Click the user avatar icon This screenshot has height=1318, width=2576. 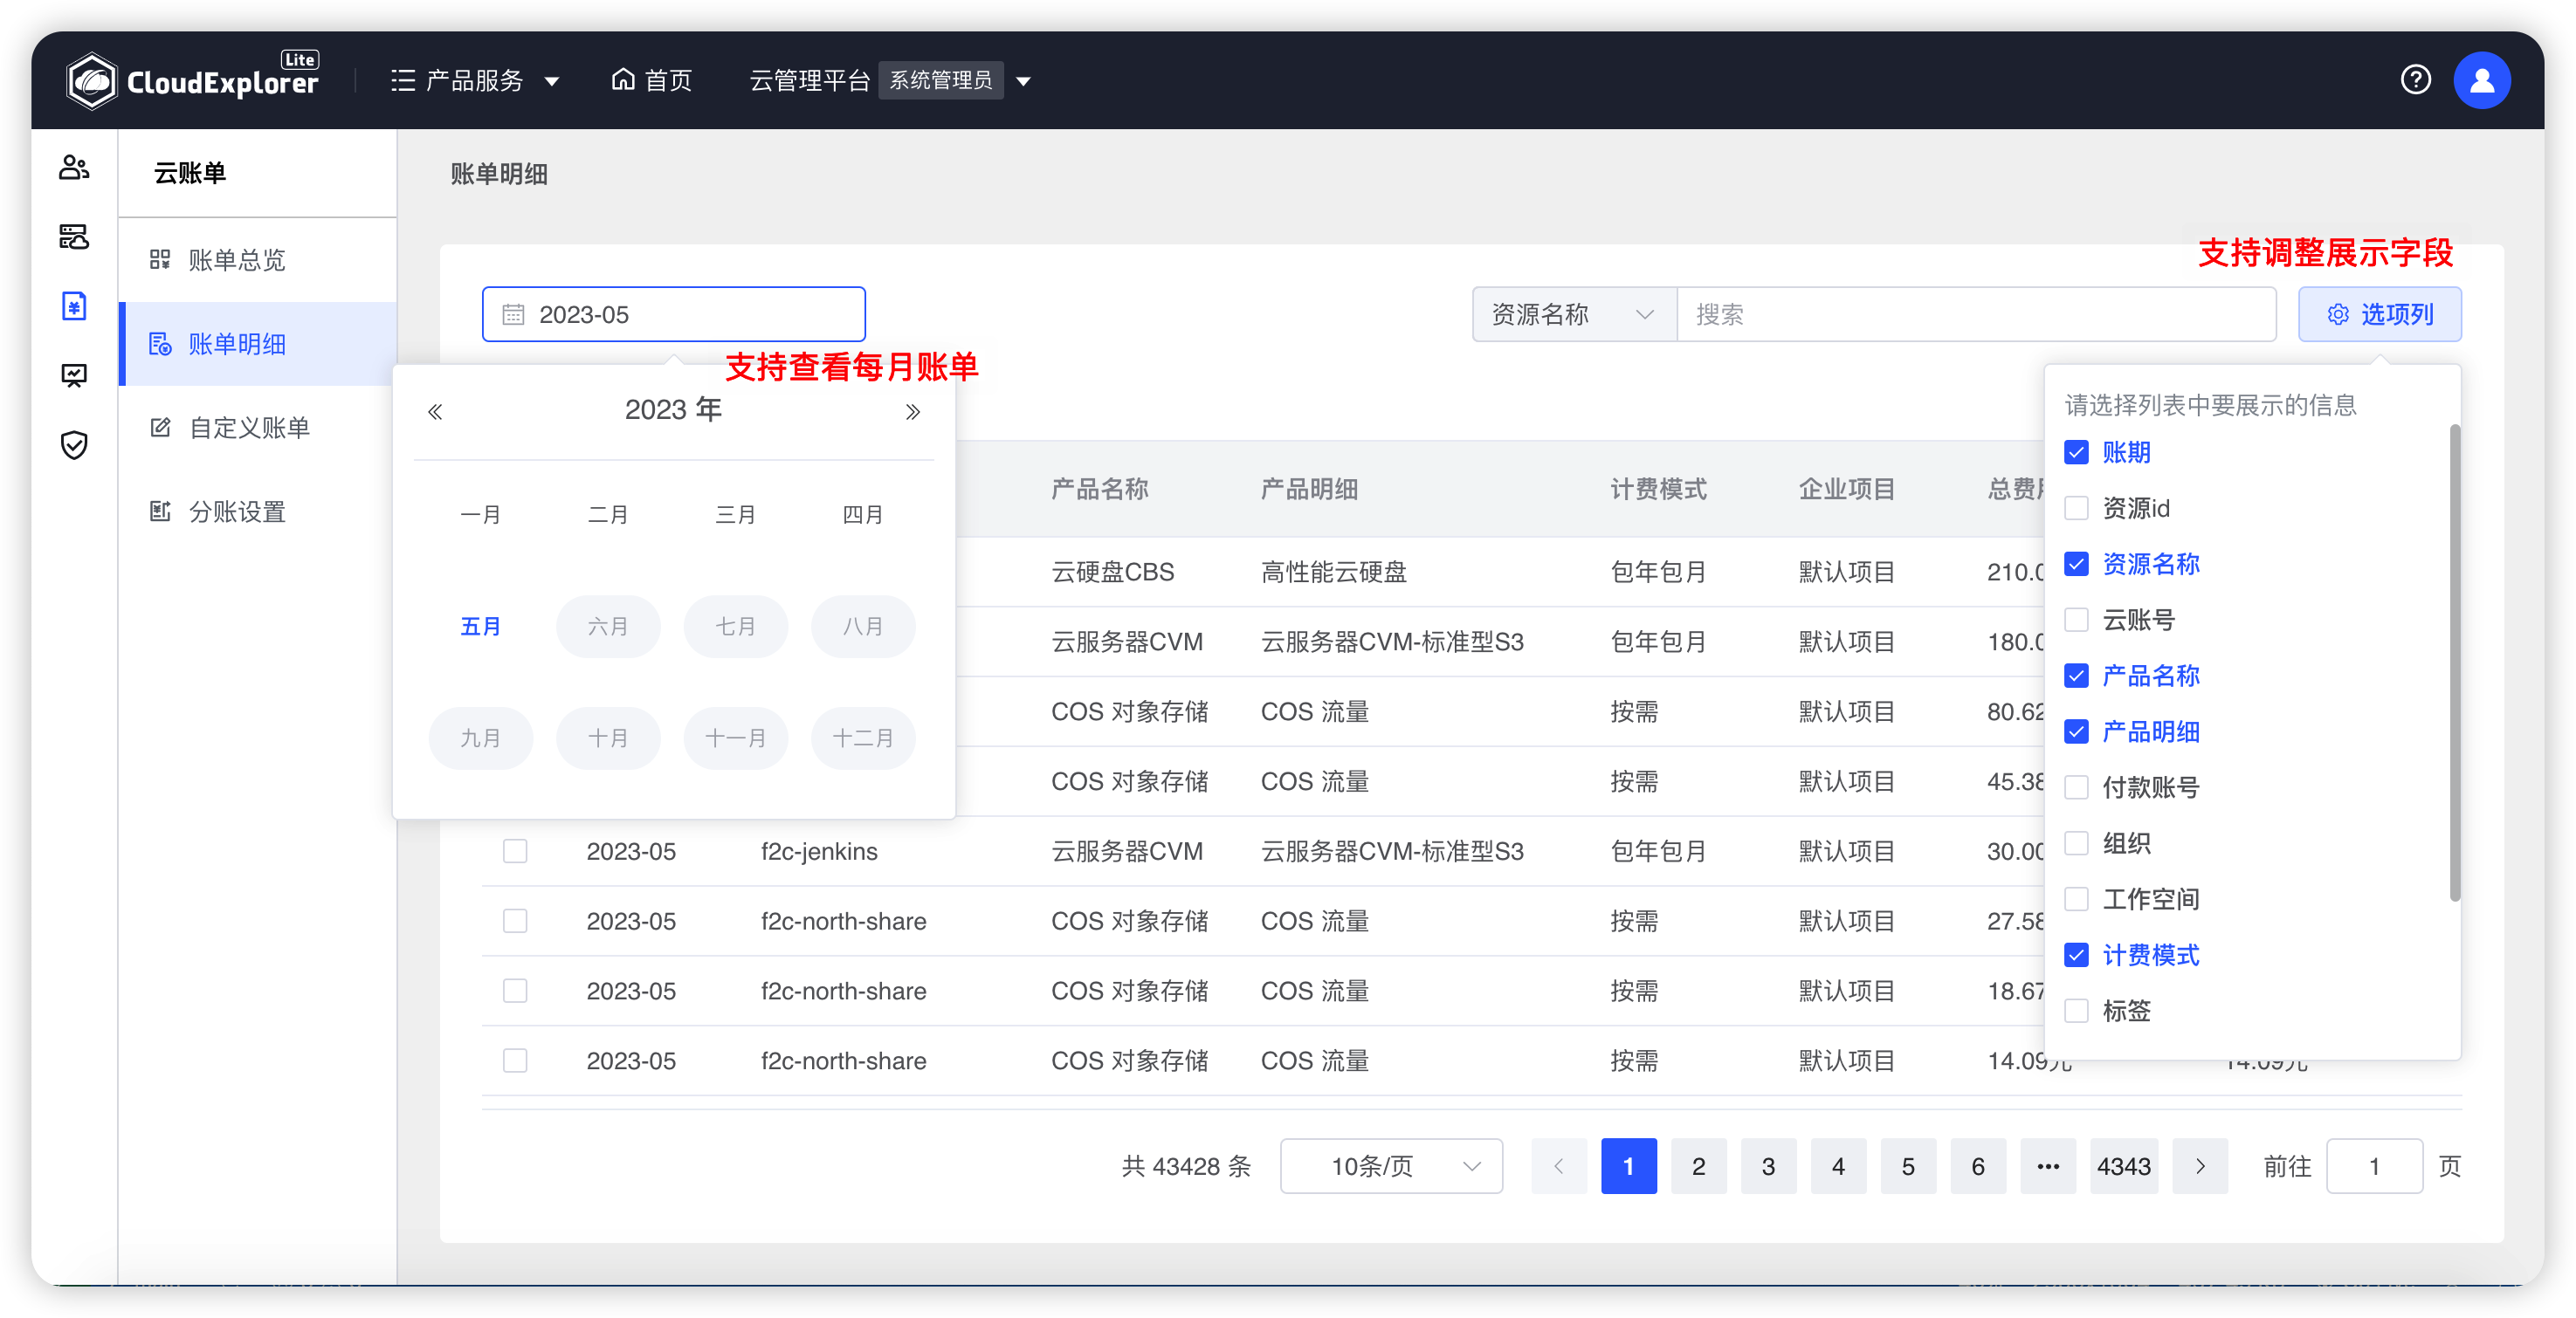pyautogui.click(x=2483, y=80)
